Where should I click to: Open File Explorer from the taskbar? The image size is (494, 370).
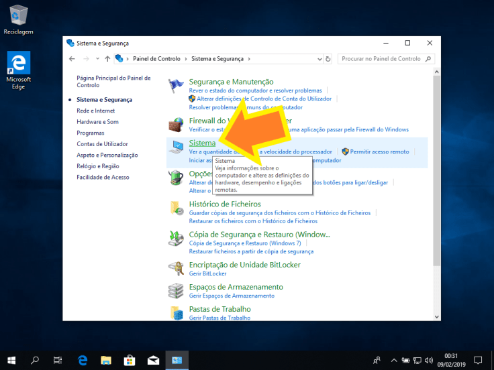coord(106,360)
